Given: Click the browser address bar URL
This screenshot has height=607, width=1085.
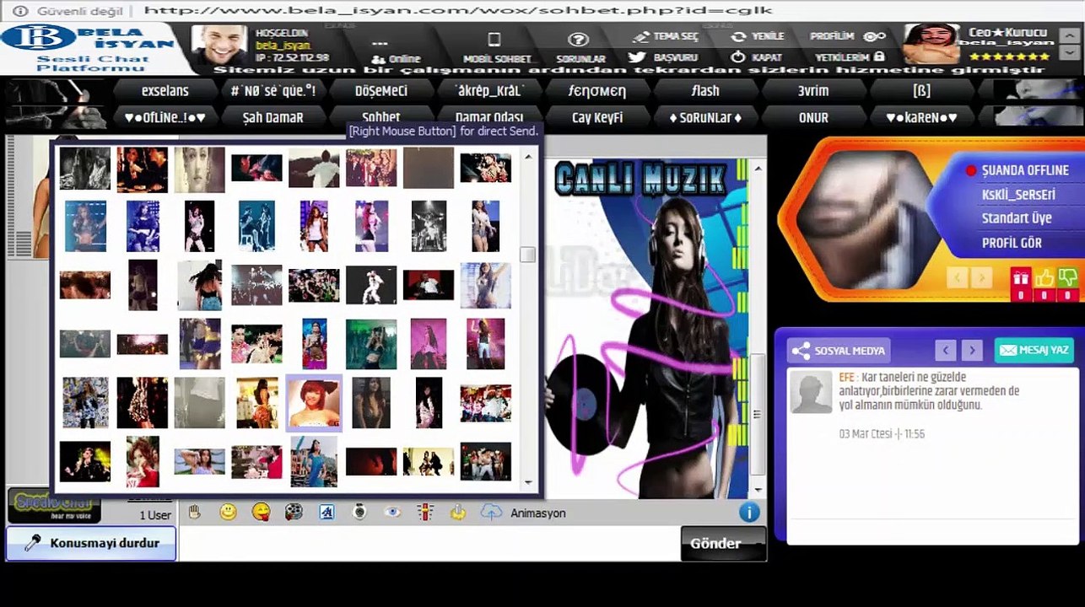Looking at the screenshot, I should pos(458,10).
